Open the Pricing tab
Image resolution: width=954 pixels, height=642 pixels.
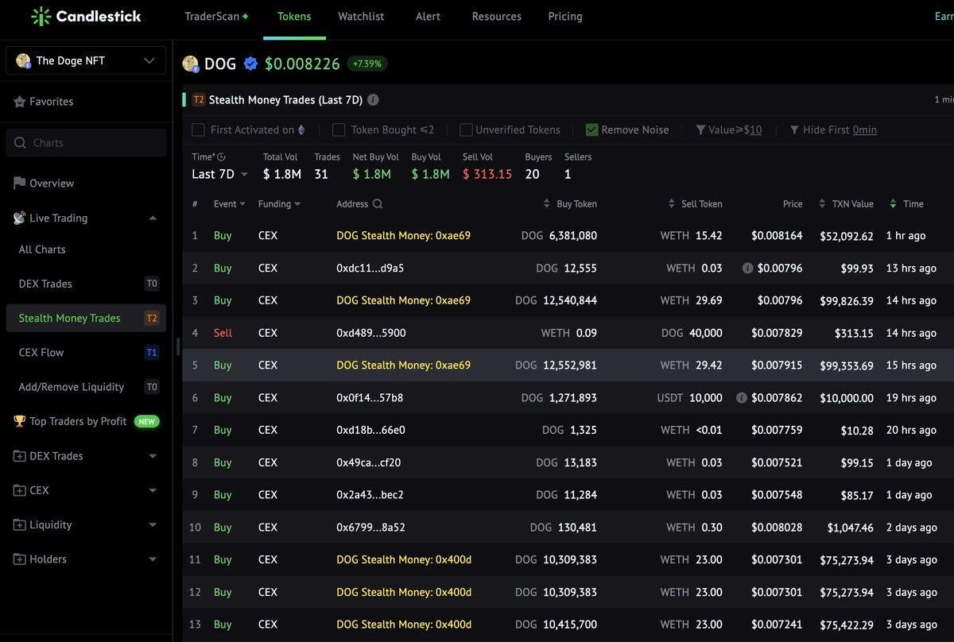pyautogui.click(x=565, y=16)
